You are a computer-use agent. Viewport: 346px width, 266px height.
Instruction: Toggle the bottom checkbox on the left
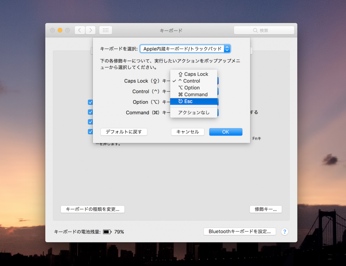click(91, 132)
